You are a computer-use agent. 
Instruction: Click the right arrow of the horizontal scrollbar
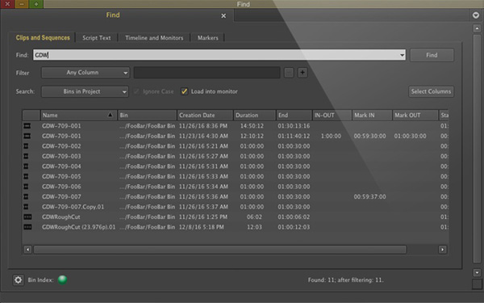pyautogui.click(x=443, y=250)
